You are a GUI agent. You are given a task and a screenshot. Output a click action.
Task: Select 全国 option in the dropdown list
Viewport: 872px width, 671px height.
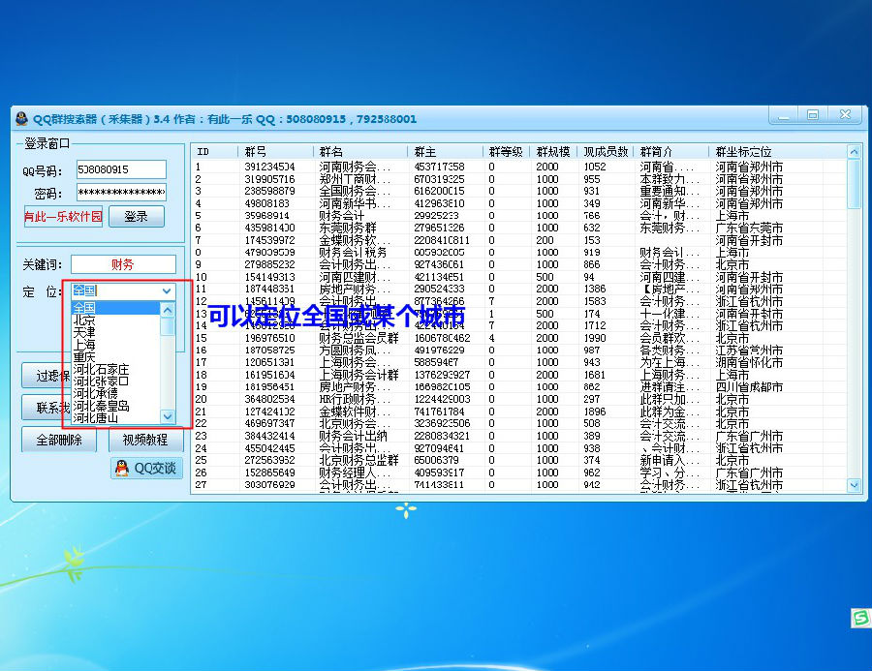pos(85,308)
